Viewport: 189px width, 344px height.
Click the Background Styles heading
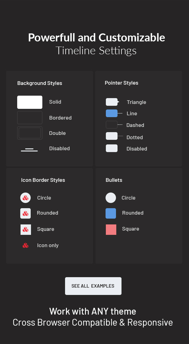(x=40, y=83)
